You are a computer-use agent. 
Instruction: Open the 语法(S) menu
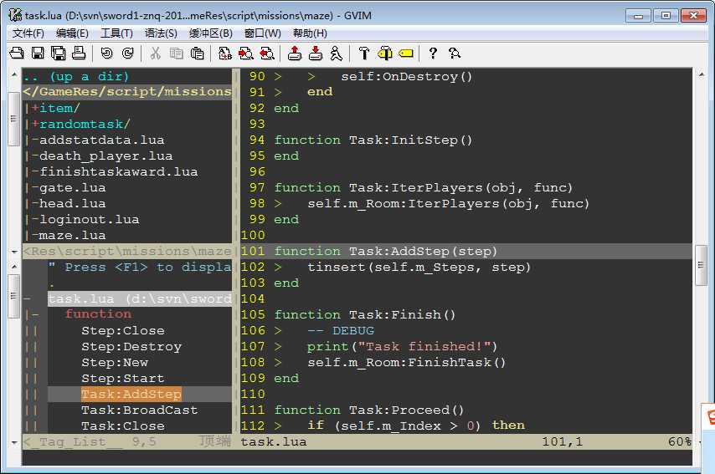pos(161,33)
